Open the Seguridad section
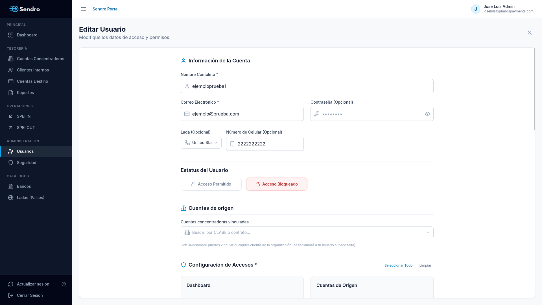 pos(36,163)
